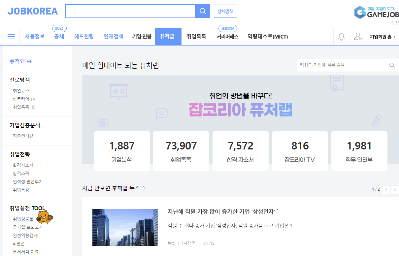Open the hamburger menu icon
This screenshot has width=399, height=256.
click(11, 37)
